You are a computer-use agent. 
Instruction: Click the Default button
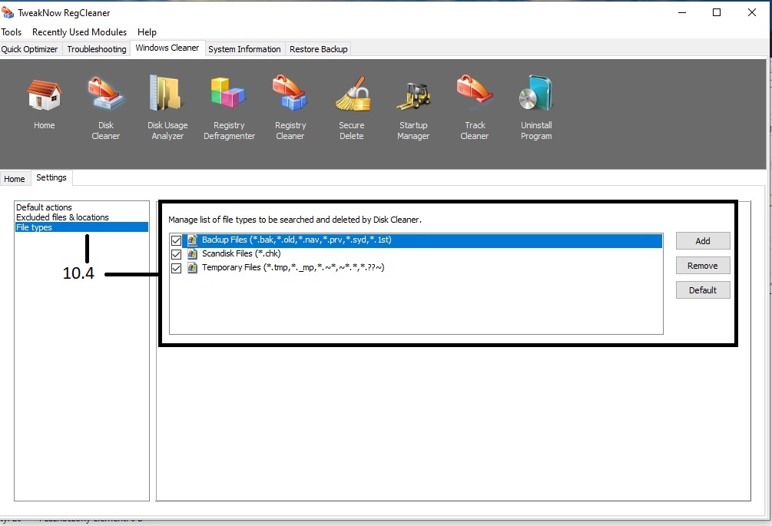[x=703, y=290]
